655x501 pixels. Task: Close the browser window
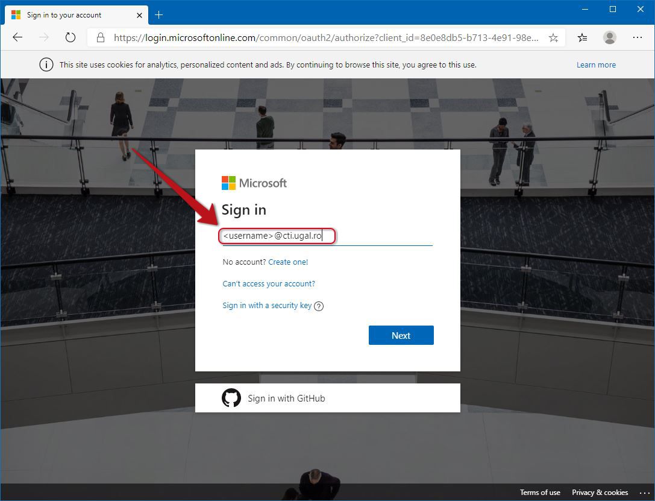(641, 9)
